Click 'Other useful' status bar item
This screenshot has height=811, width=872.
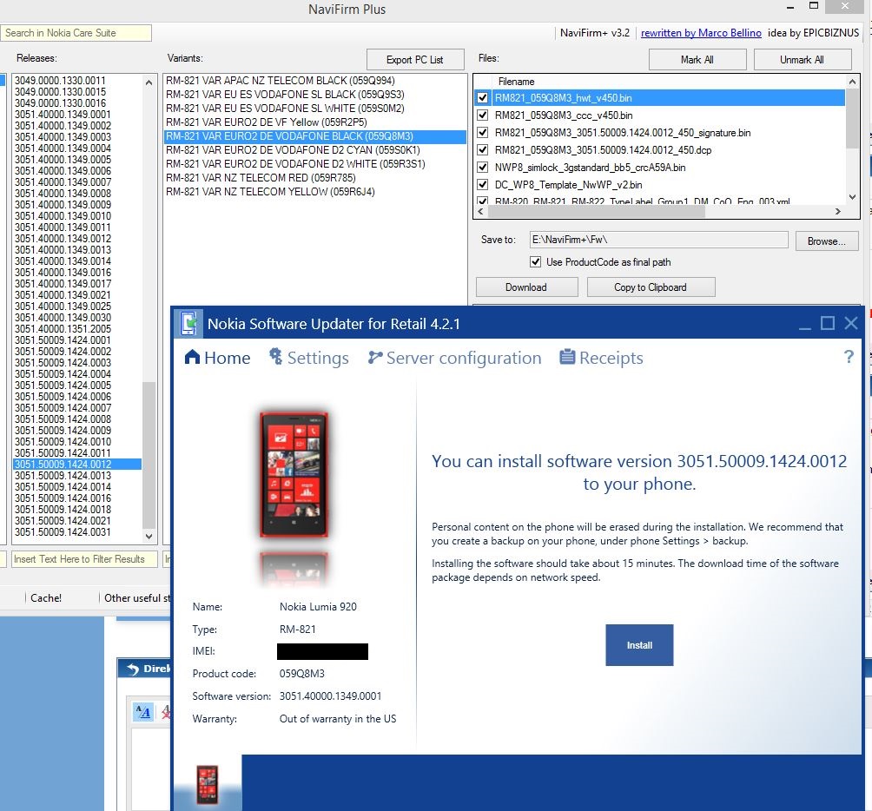pos(137,597)
